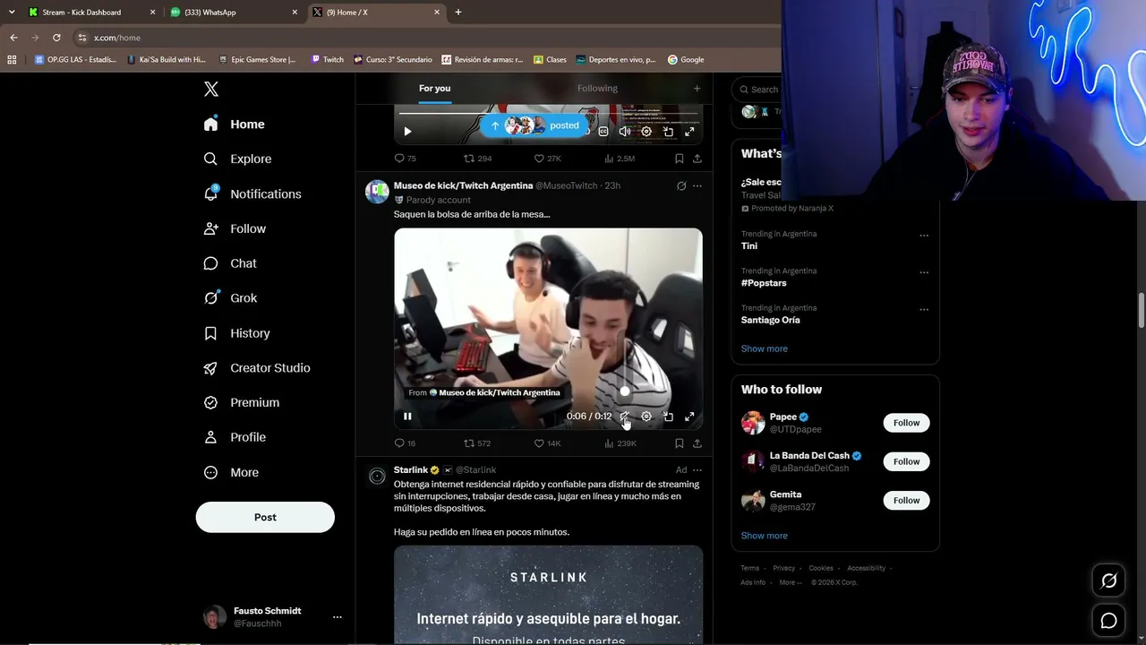Bookmark the Museo de kick tweet
This screenshot has width=1146, height=645.
tap(680, 443)
